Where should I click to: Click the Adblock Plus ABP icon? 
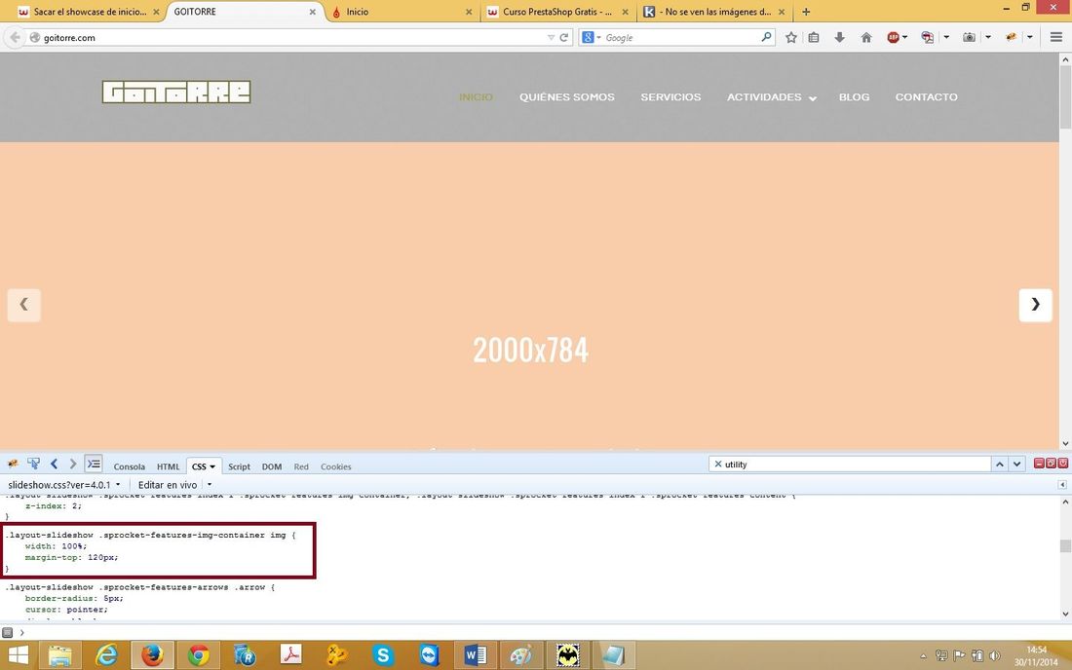tap(893, 38)
